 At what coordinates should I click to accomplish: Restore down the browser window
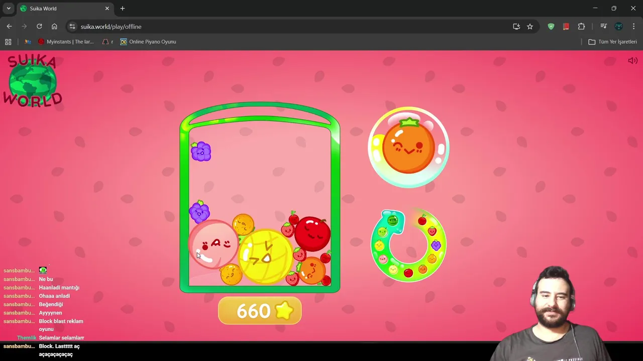(x=614, y=9)
